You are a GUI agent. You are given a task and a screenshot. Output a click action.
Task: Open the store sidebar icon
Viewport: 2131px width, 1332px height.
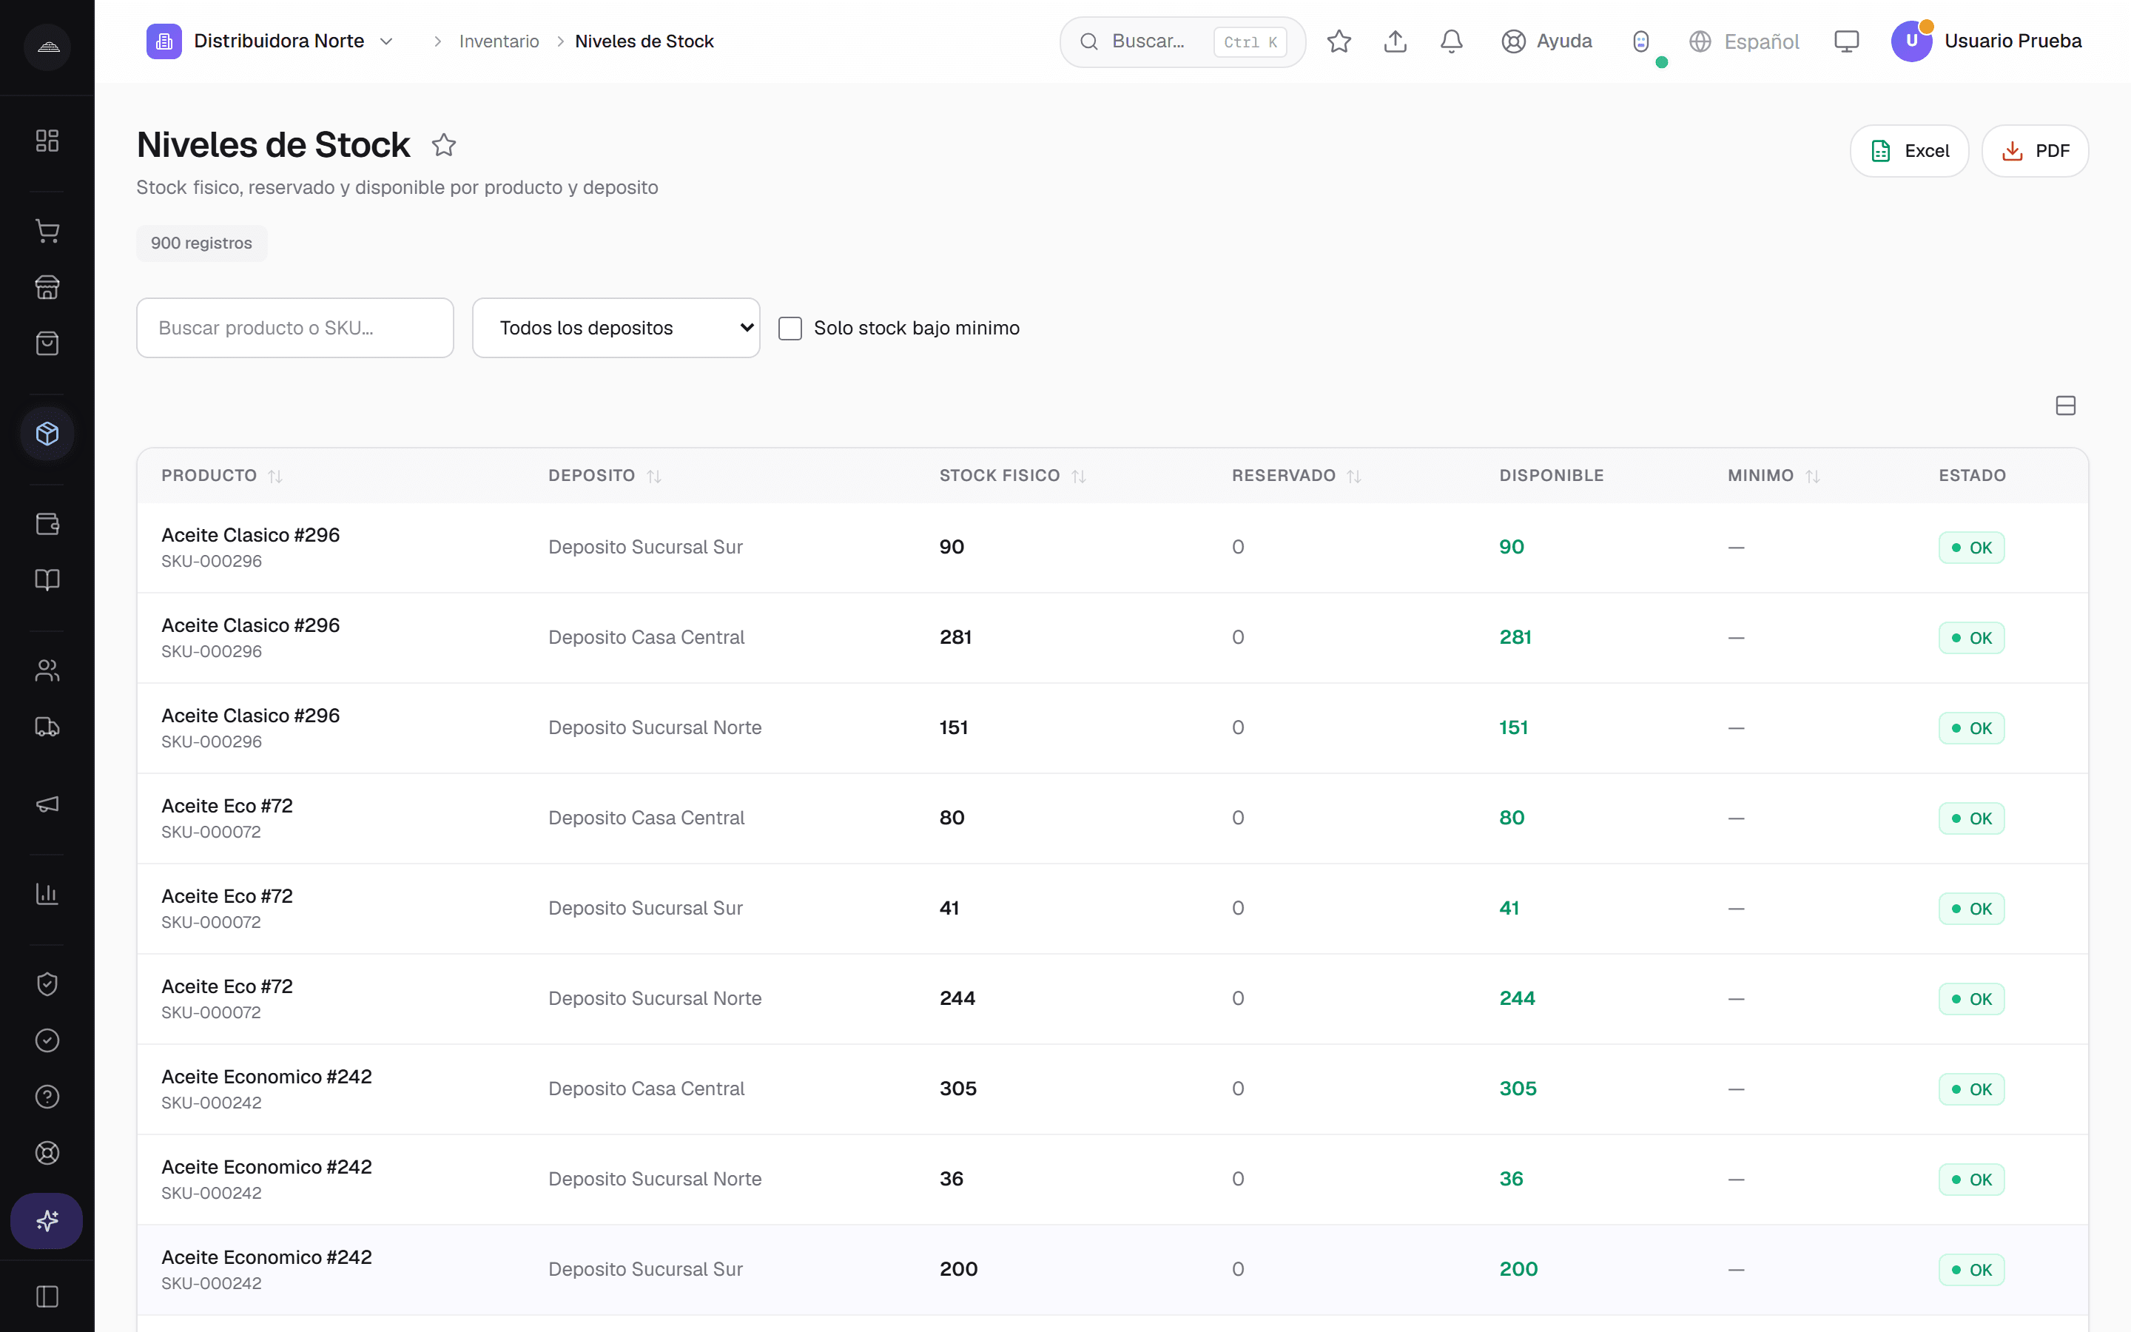pyautogui.click(x=47, y=287)
